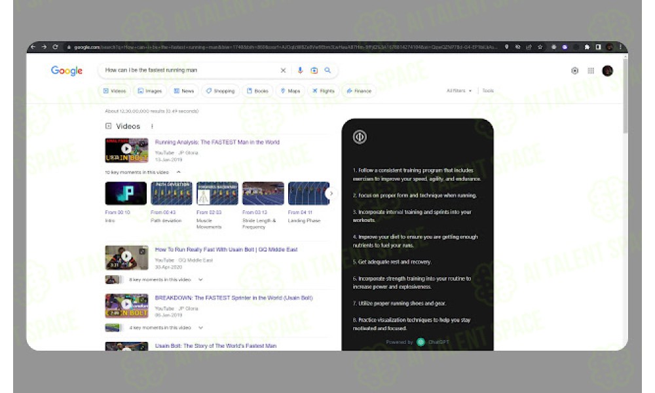Open the Landing Phase key moment thumbnail
655x393 pixels.
[309, 193]
